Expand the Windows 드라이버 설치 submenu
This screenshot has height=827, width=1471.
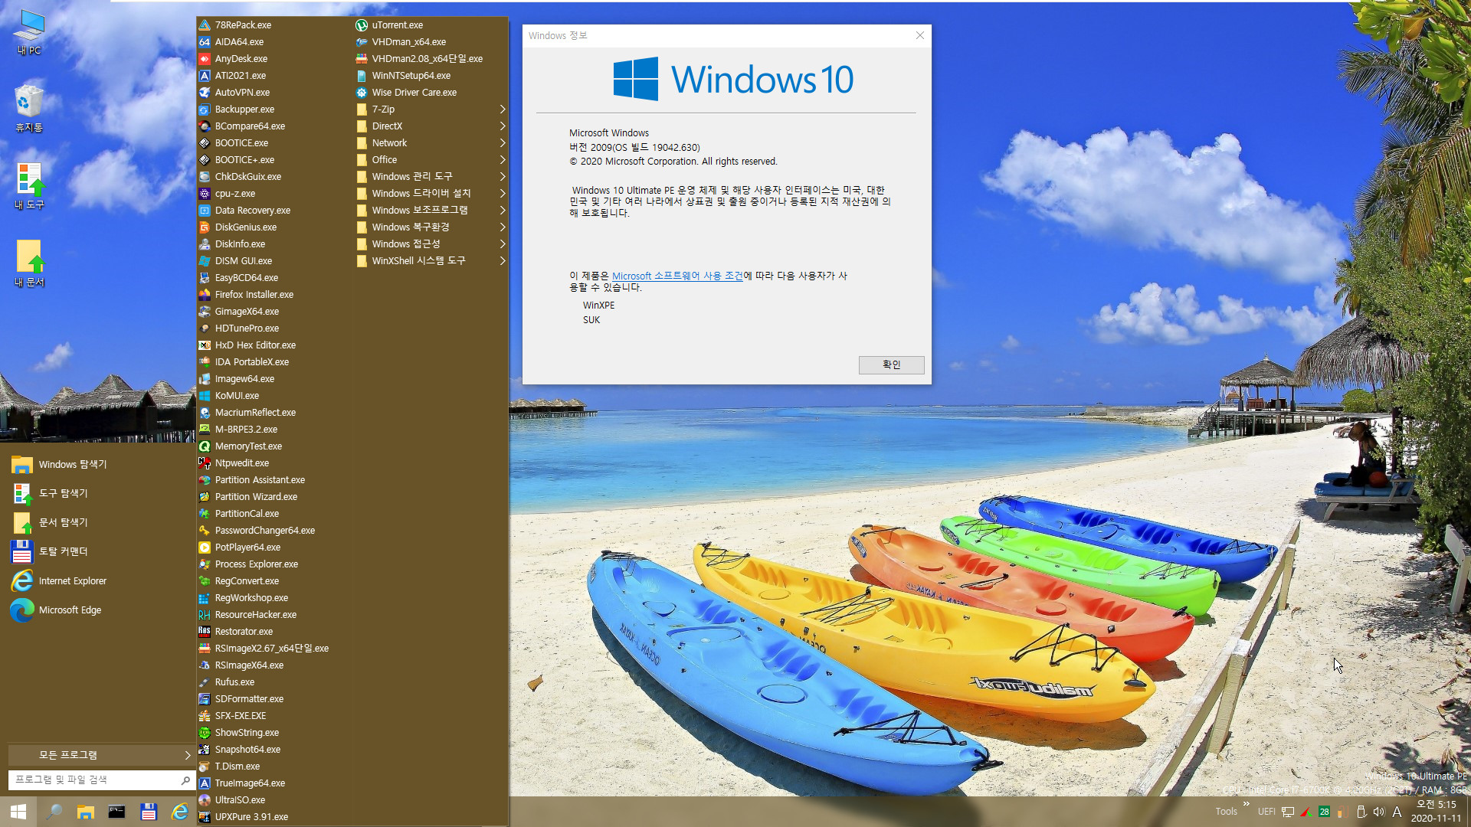431,194
